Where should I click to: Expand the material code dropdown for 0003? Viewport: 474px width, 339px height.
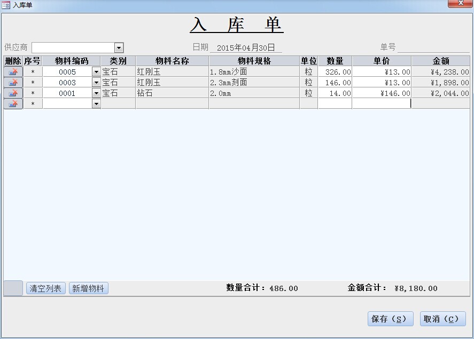(96, 82)
